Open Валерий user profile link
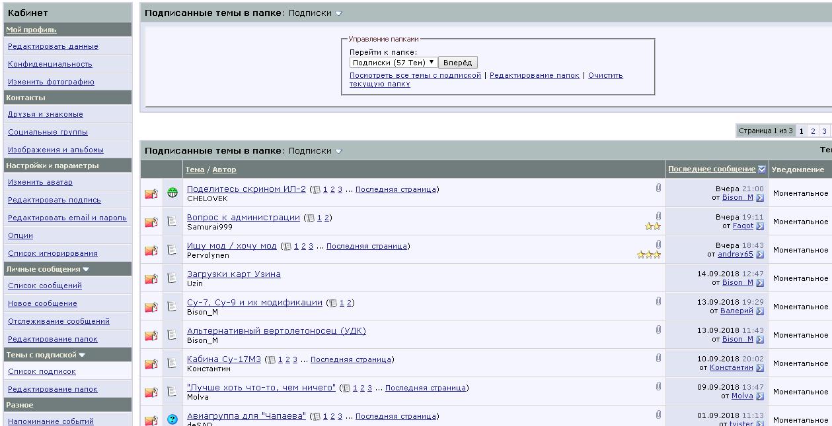The height and width of the screenshot is (426, 832). click(x=736, y=311)
